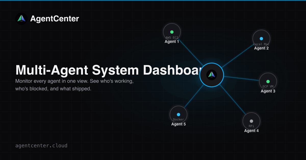306x160 pixels.
Task: Select the Agent 2 node's blue status dot
Action: tap(261, 39)
